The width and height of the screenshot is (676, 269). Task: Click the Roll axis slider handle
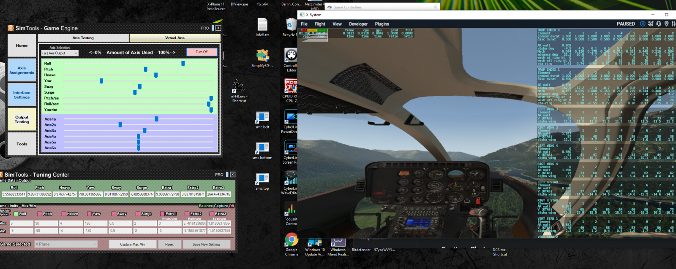pos(183,64)
